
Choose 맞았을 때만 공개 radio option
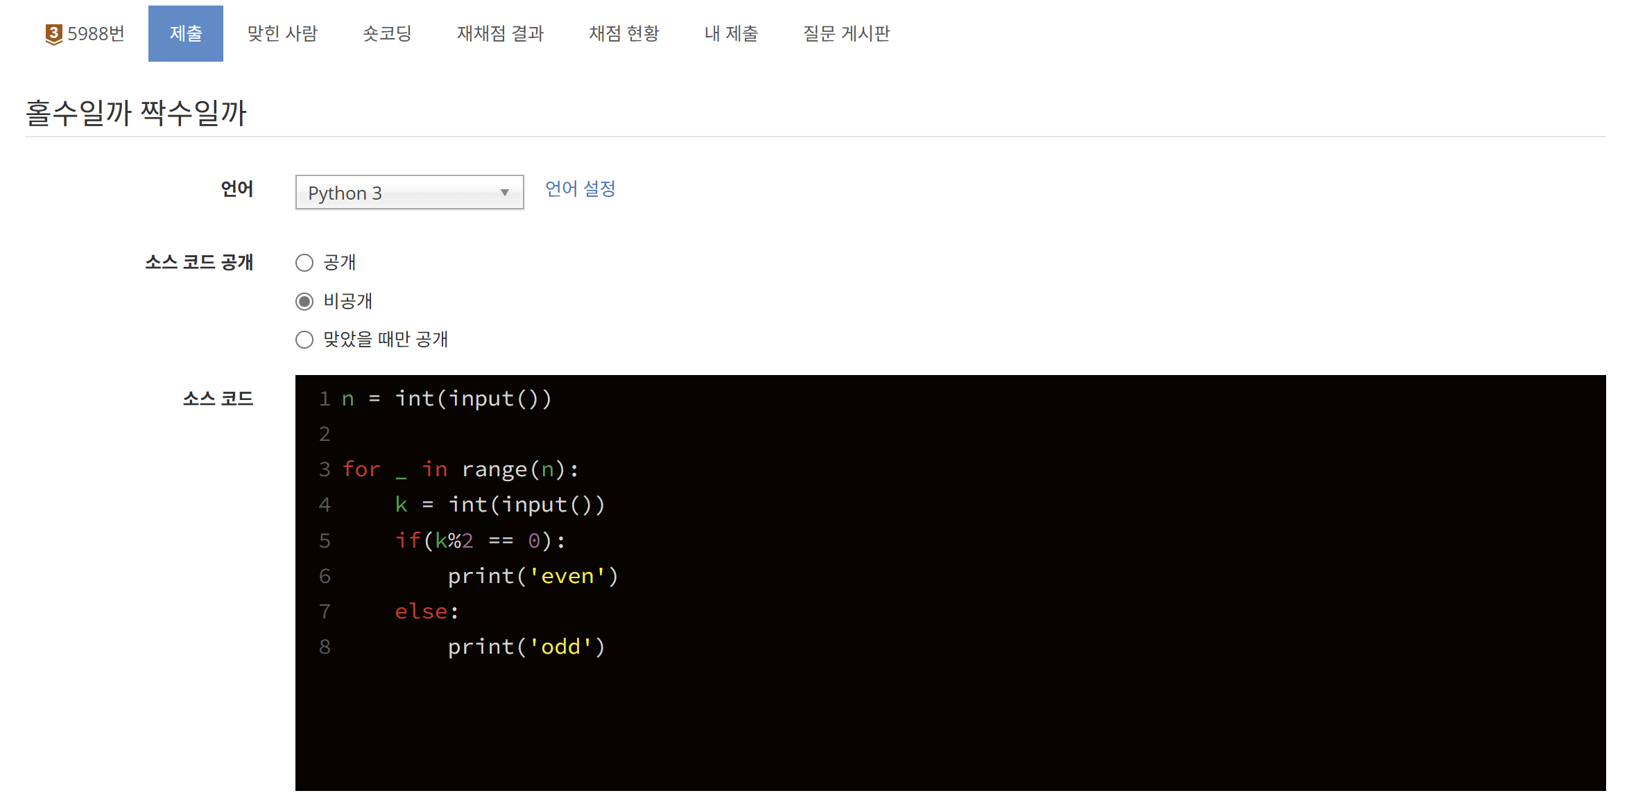click(304, 340)
